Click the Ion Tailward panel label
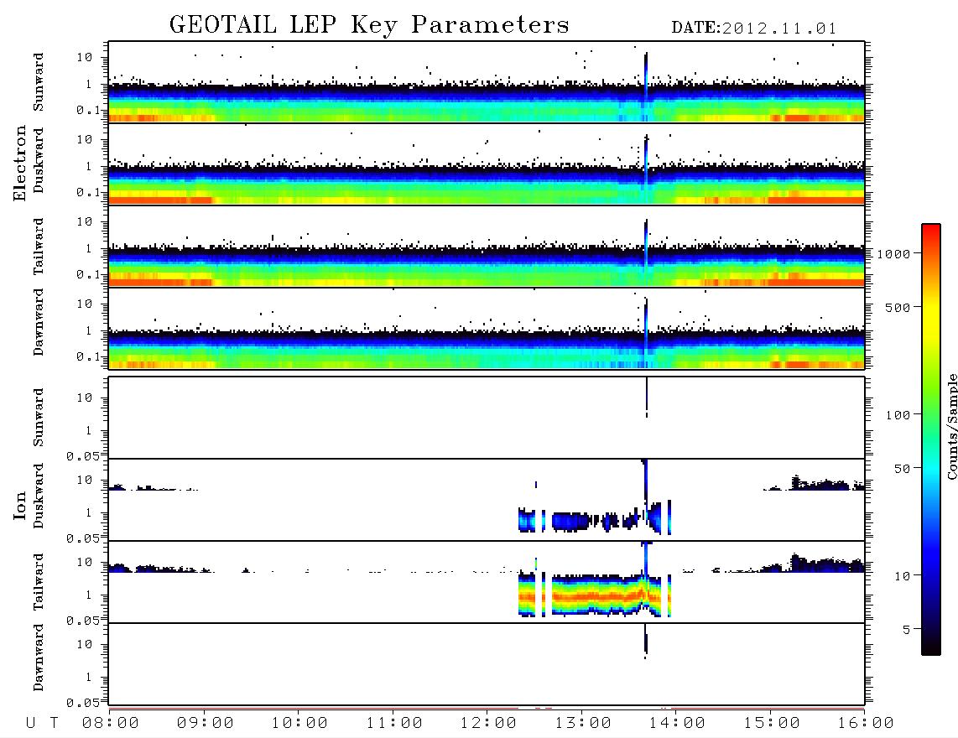The image size is (958, 738). pos(39,582)
